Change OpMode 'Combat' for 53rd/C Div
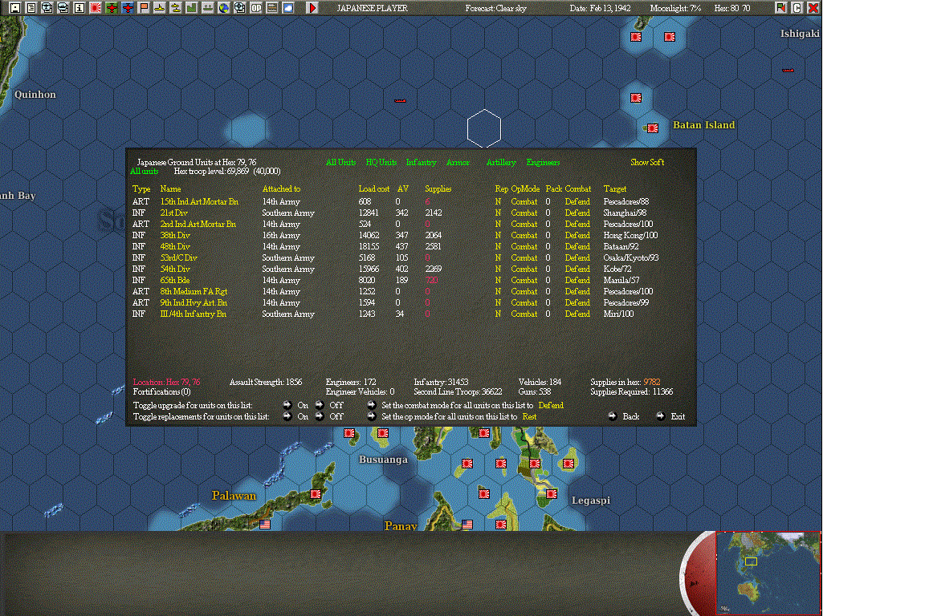This screenshot has height=616, width=925. tap(524, 257)
